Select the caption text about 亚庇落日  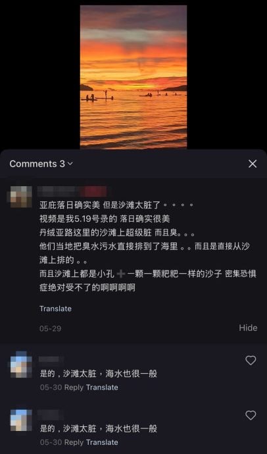click(x=148, y=246)
